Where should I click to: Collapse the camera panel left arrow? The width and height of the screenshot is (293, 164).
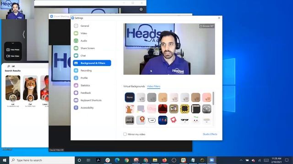click(24, 35)
